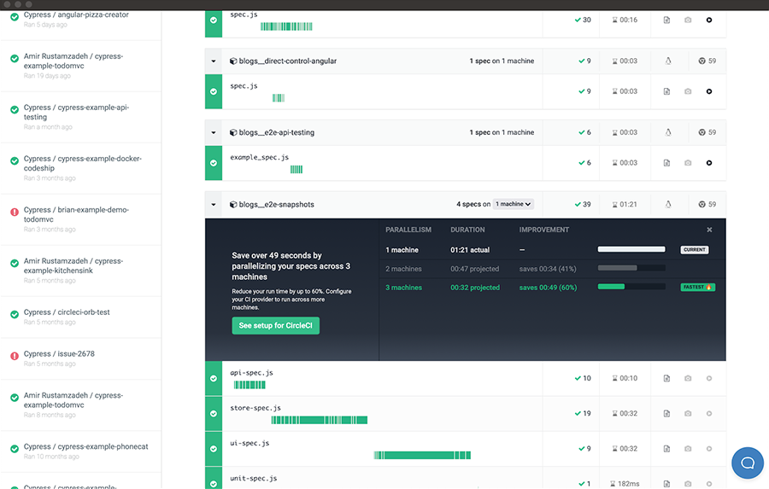Image resolution: width=769 pixels, height=489 pixels.
Task: Click store-spec.js test timeline bar
Action: [x=320, y=420]
